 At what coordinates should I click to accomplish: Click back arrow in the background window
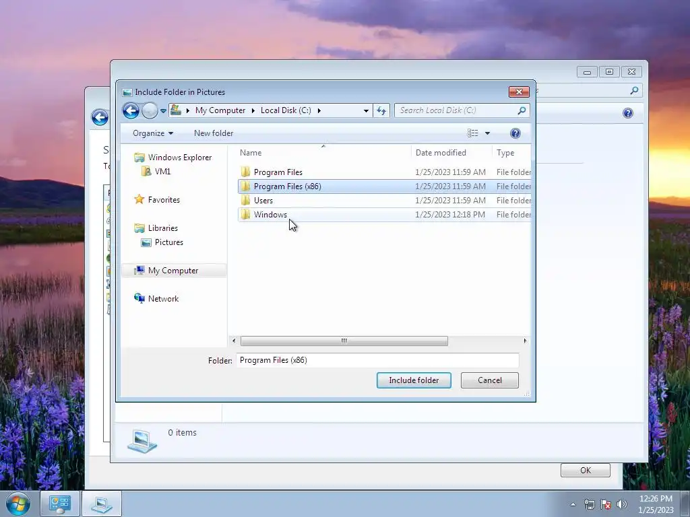tap(100, 117)
